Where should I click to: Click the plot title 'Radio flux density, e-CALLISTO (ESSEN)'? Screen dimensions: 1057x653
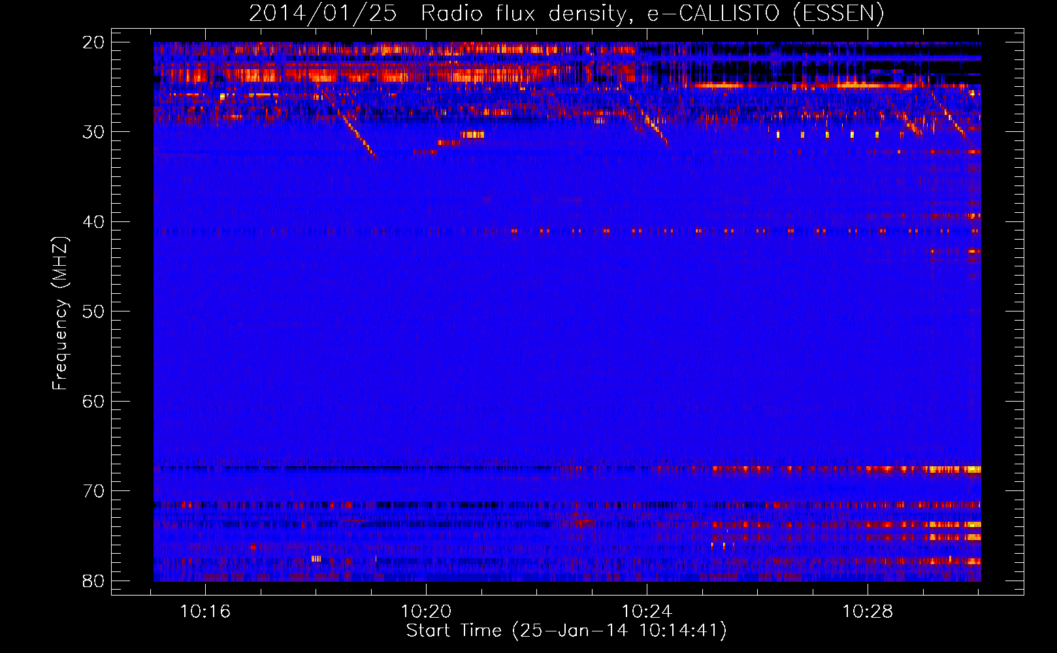point(652,13)
